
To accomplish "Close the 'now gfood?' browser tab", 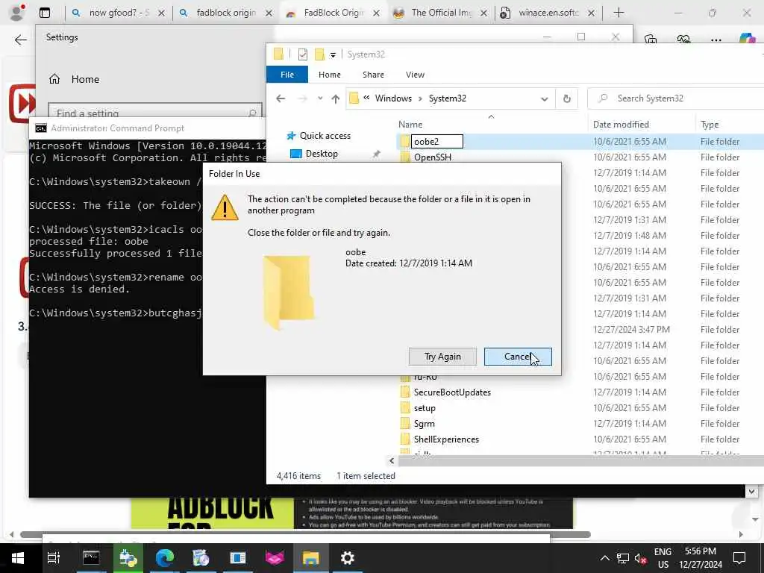I will [161, 13].
